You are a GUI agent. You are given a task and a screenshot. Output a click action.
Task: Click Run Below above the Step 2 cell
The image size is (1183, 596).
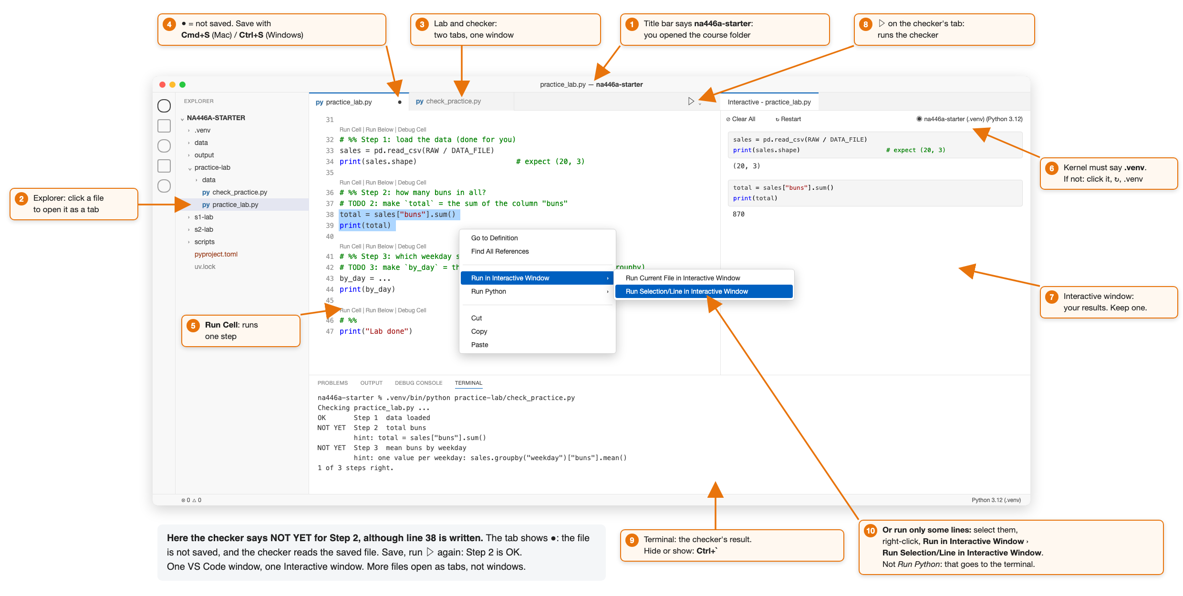point(379,183)
